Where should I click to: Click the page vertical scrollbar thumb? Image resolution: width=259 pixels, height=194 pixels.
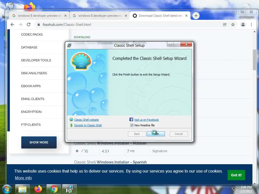tap(254, 60)
